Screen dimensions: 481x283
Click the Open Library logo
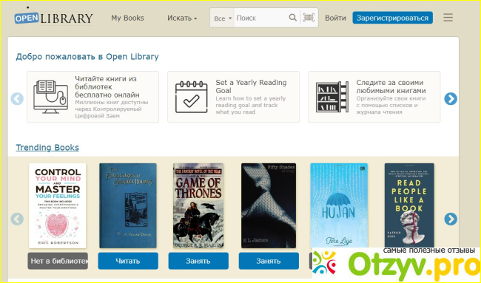coord(54,16)
